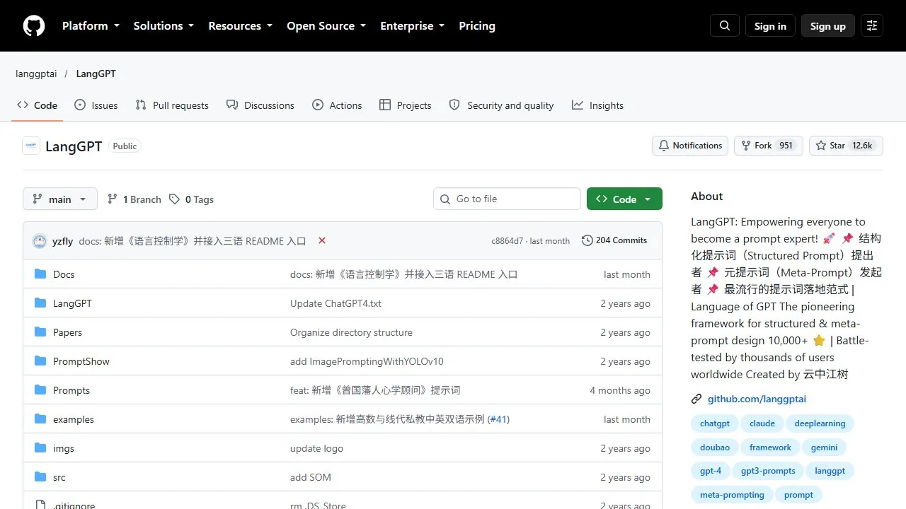906x509 pixels.
Task: View the 204 Commits history icon
Action: (587, 240)
